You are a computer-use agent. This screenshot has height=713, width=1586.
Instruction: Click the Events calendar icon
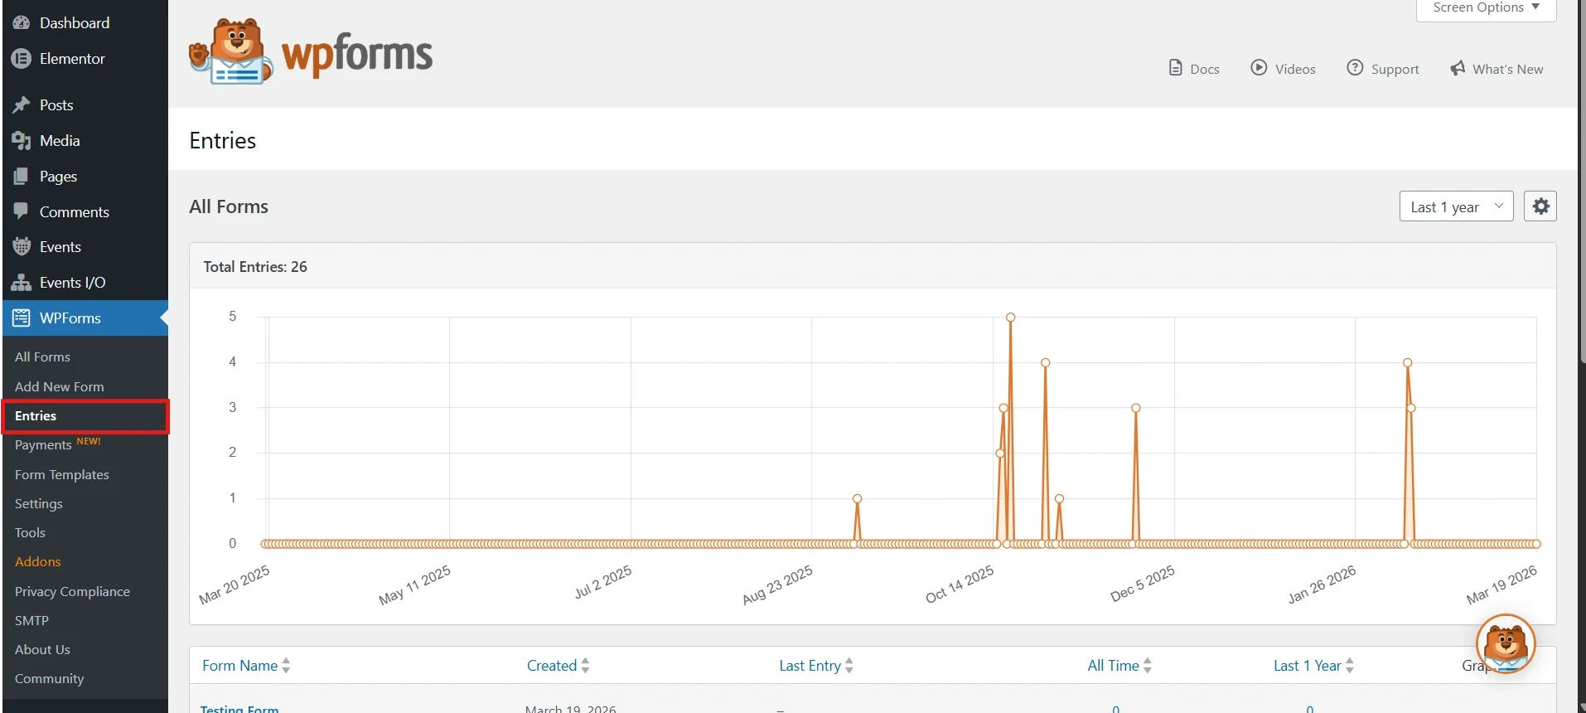pos(22,247)
